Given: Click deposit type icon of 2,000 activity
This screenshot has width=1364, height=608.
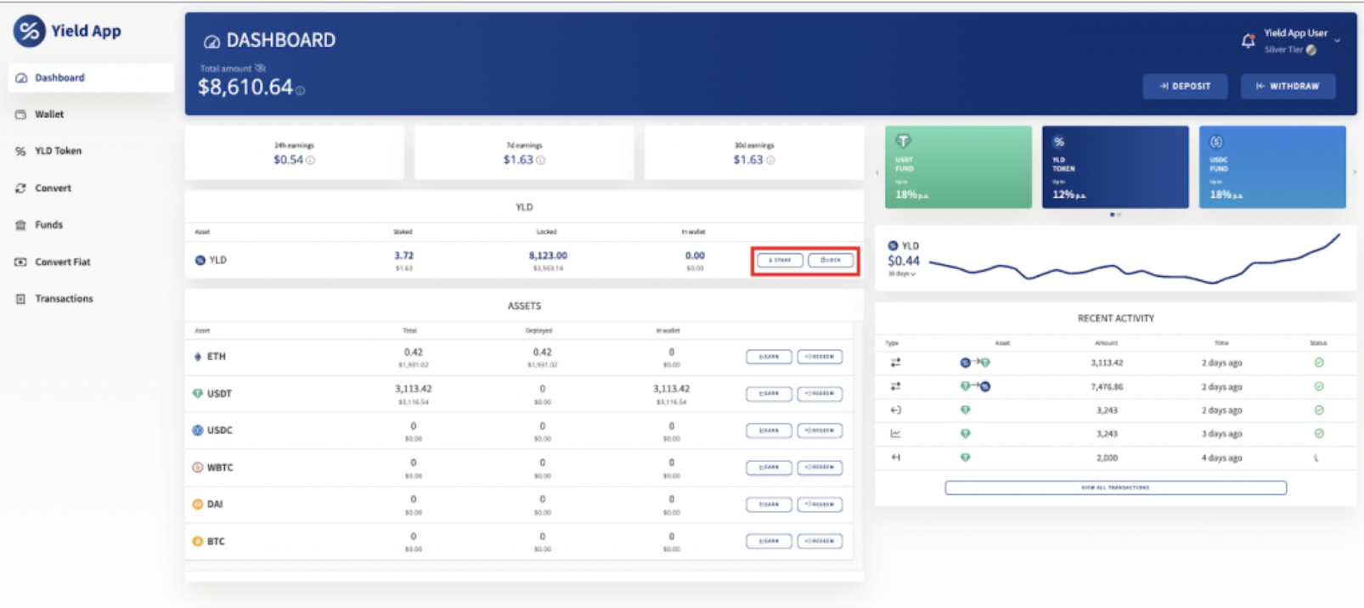Looking at the screenshot, I should [x=895, y=458].
